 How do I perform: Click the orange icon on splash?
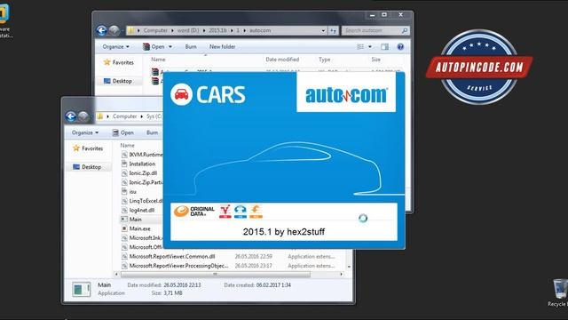(256, 212)
